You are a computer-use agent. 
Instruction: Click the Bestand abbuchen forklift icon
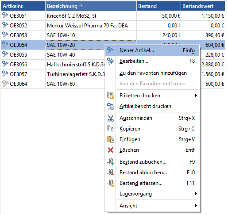[111, 173]
